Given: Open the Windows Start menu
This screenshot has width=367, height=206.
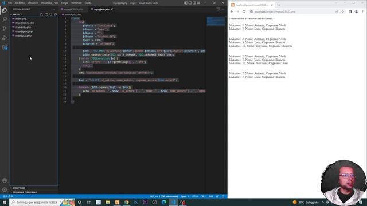Looking at the screenshot, I should click(5, 202).
